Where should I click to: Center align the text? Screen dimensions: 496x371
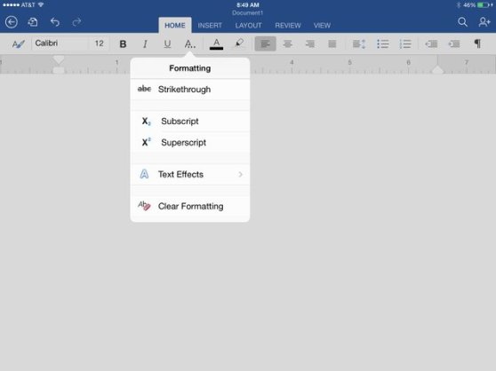287,43
